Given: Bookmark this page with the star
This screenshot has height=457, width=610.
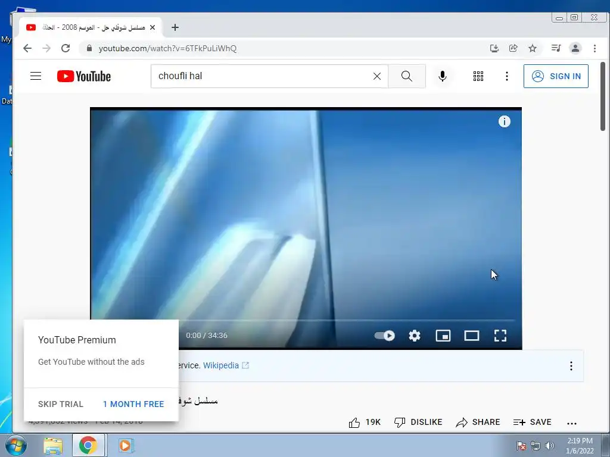Looking at the screenshot, I should point(532,48).
